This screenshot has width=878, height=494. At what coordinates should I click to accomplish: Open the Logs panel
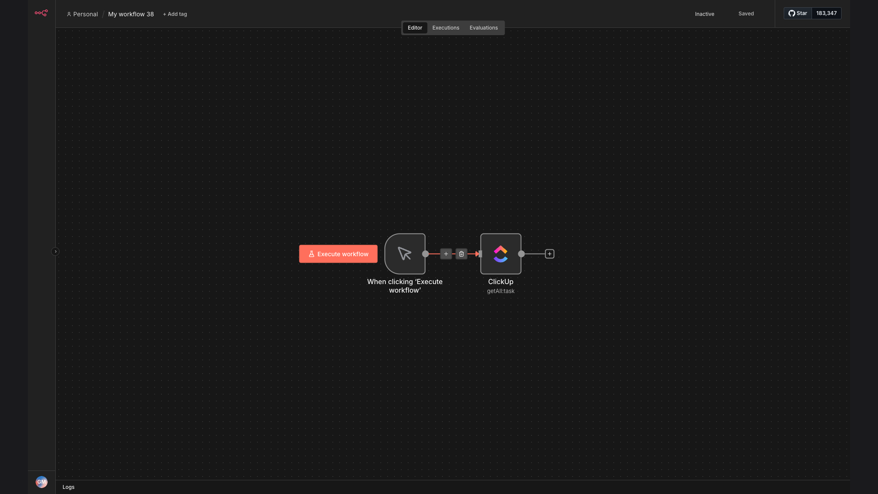tap(69, 487)
